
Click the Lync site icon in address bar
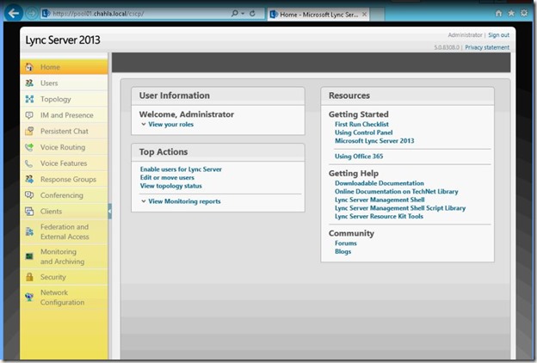click(46, 14)
